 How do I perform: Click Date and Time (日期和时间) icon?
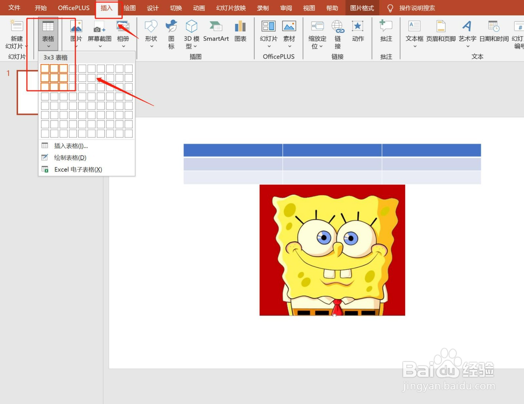tap(494, 26)
